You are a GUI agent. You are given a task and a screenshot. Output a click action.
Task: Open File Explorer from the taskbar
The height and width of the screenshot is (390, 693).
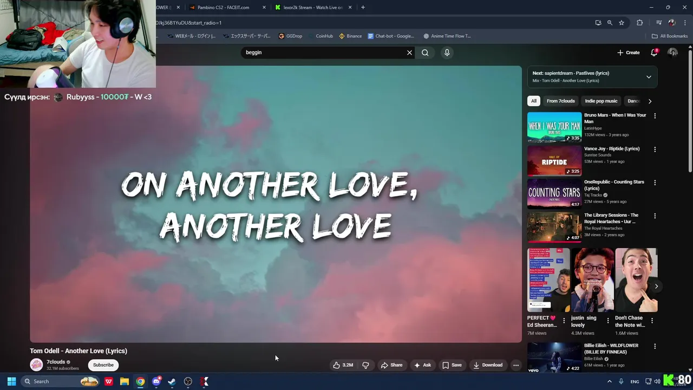pos(124,381)
